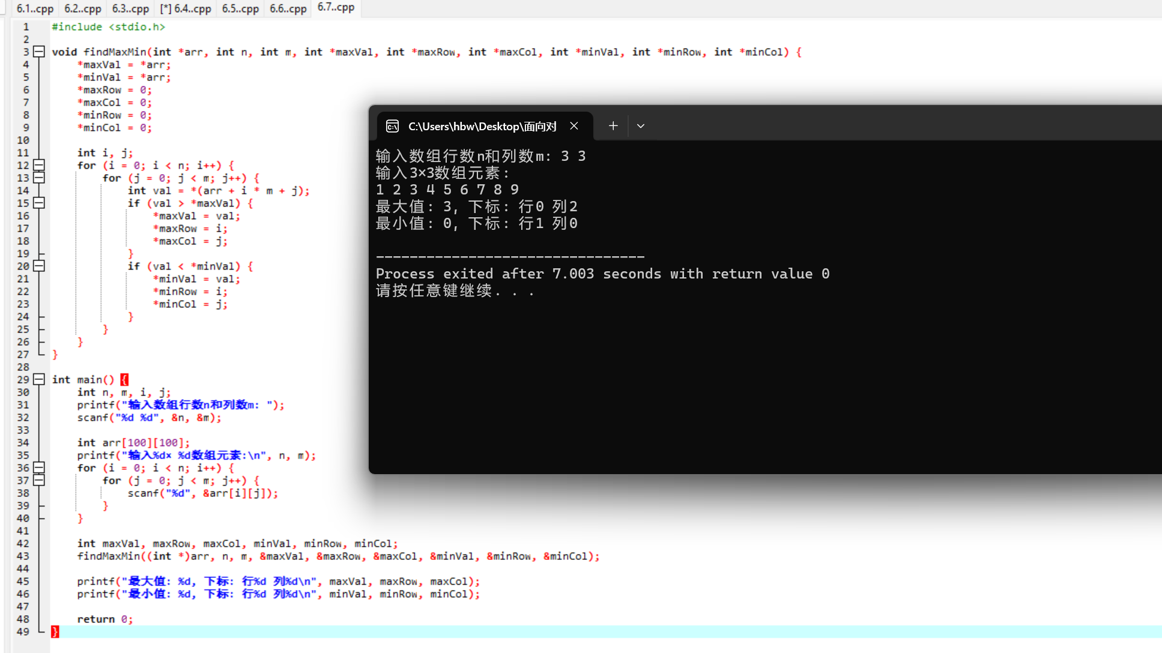This screenshot has height=653, width=1162.
Task: Open the 6.5..cpp tab
Action: (240, 8)
